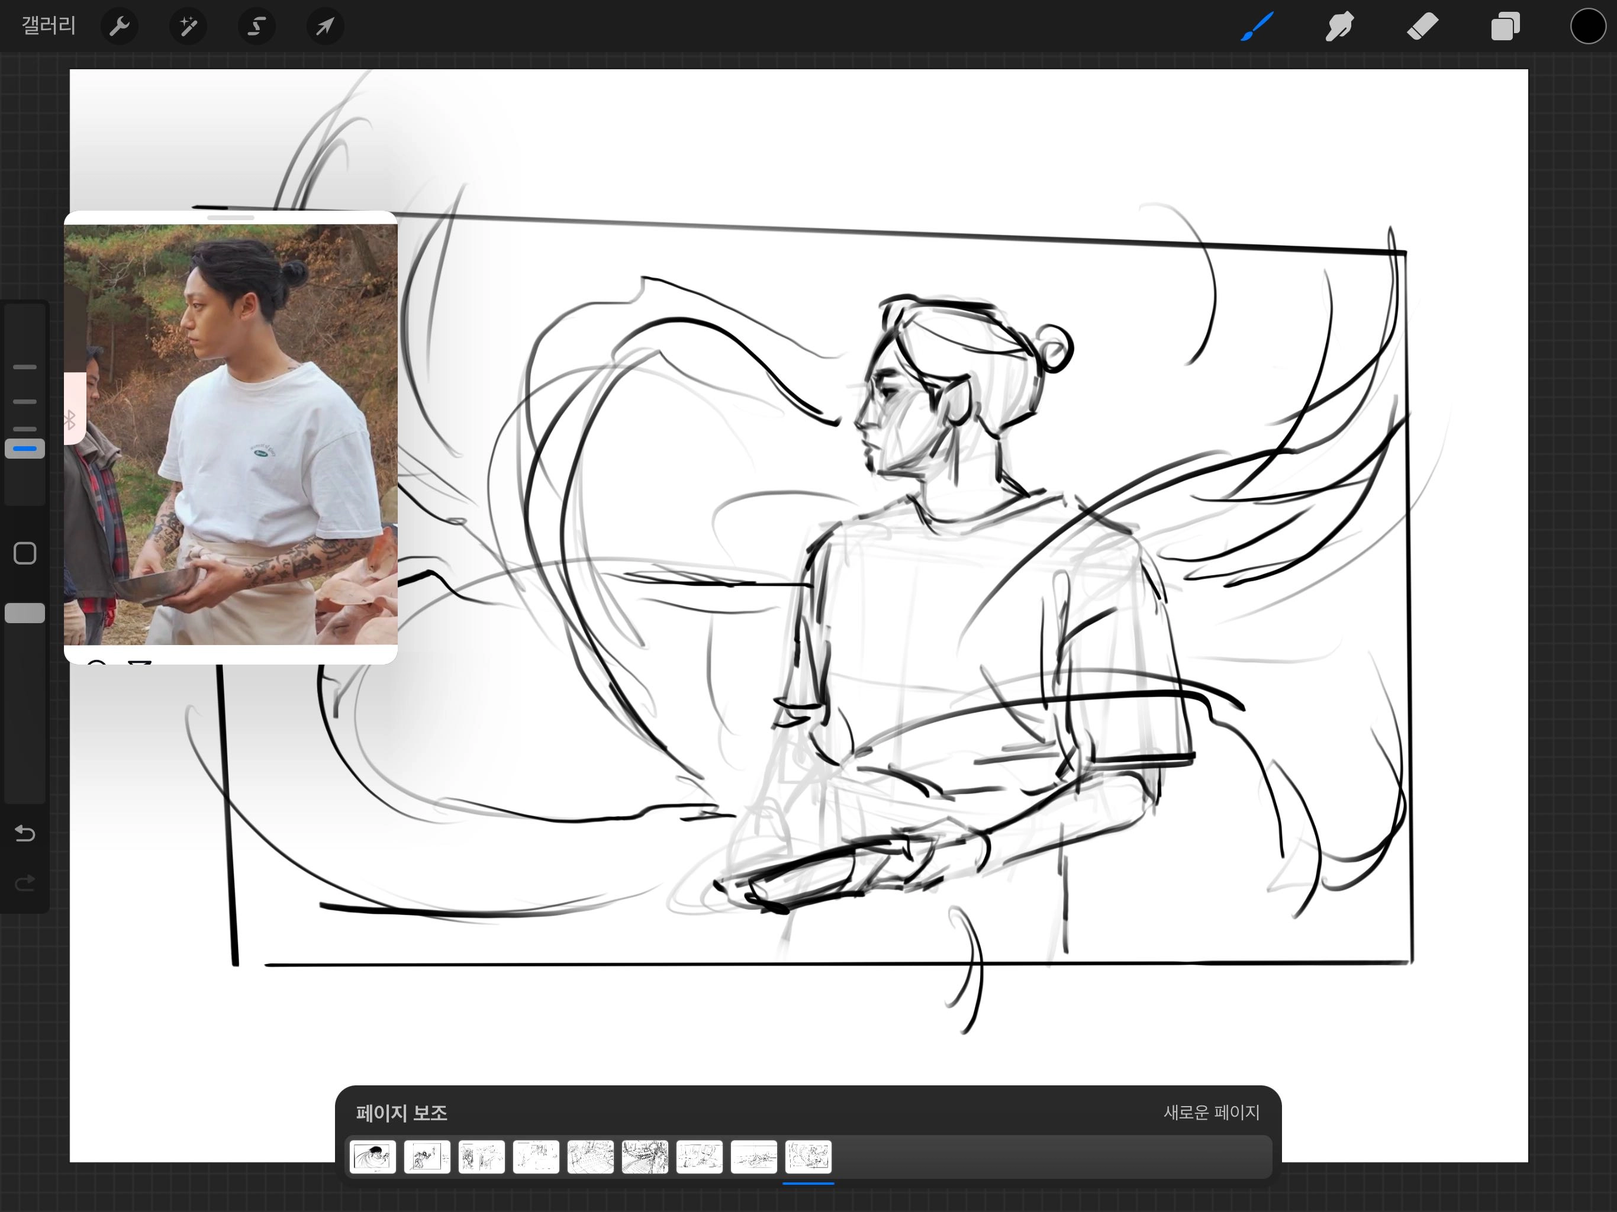Screen dimensions: 1617x1212
Task: Return to 갤러리 gallery
Action: (x=49, y=26)
